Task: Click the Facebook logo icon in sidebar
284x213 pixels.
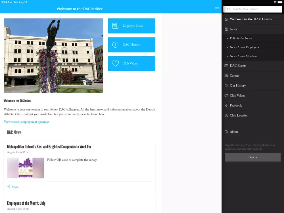Action: (226, 106)
